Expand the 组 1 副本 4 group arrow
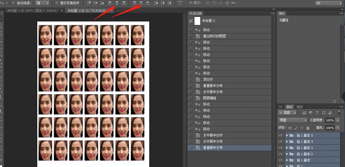345x167 pixels. pos(287,142)
